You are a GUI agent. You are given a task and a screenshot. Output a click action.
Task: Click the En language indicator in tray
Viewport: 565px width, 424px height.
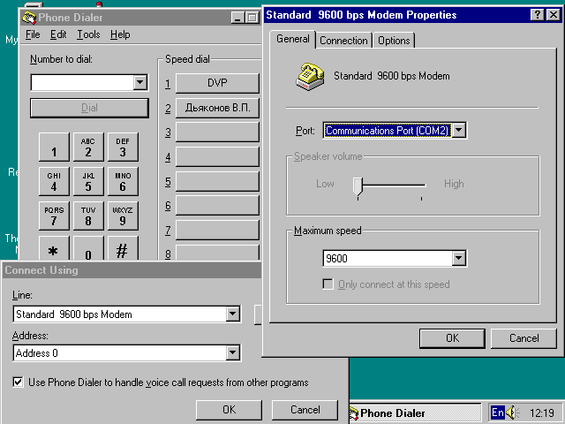pyautogui.click(x=498, y=413)
